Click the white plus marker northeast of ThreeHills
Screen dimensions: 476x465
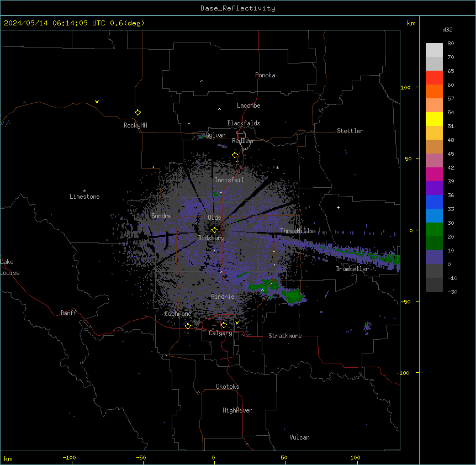[x=338, y=207]
